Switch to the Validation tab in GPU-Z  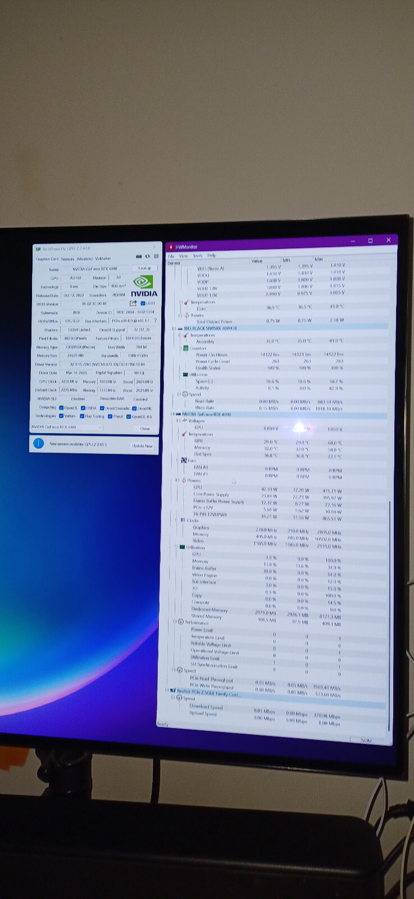point(103,259)
